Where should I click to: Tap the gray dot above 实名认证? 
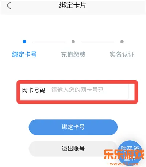coord(122,41)
